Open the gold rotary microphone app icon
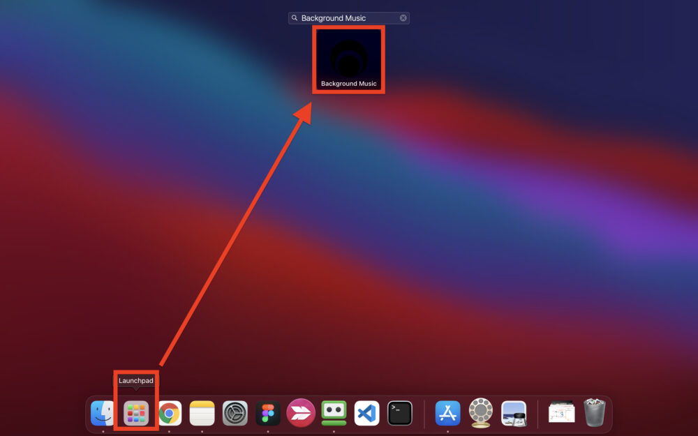The width and height of the screenshot is (698, 436). tap(481, 413)
